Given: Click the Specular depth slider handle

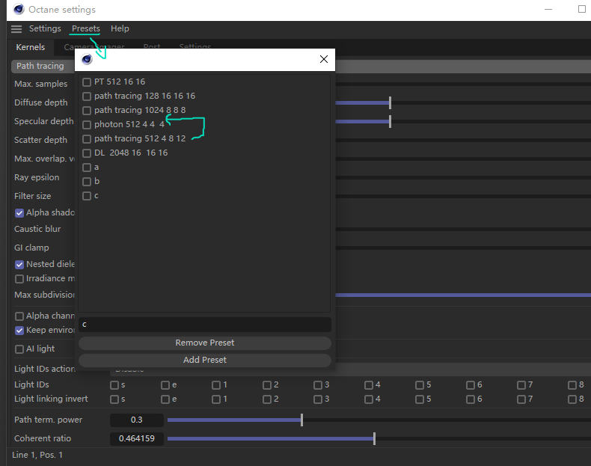Looking at the screenshot, I should (x=390, y=121).
